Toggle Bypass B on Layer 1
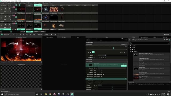The height and width of the screenshot is (96, 171). click(x=6, y=24)
